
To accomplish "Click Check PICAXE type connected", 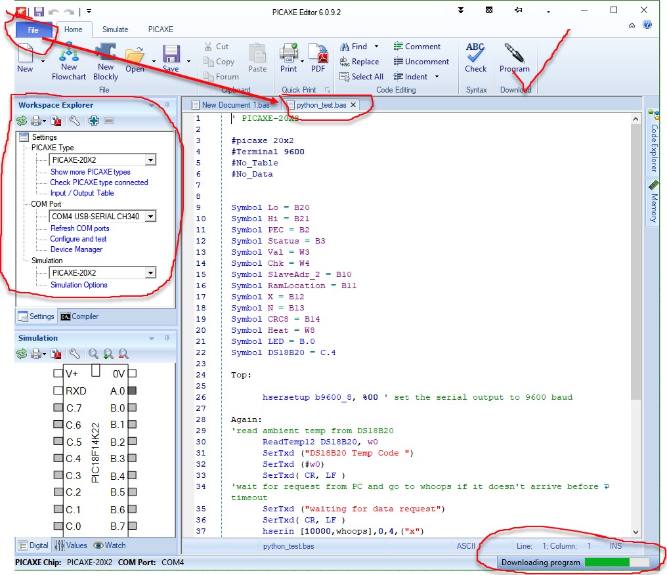I will [x=99, y=182].
